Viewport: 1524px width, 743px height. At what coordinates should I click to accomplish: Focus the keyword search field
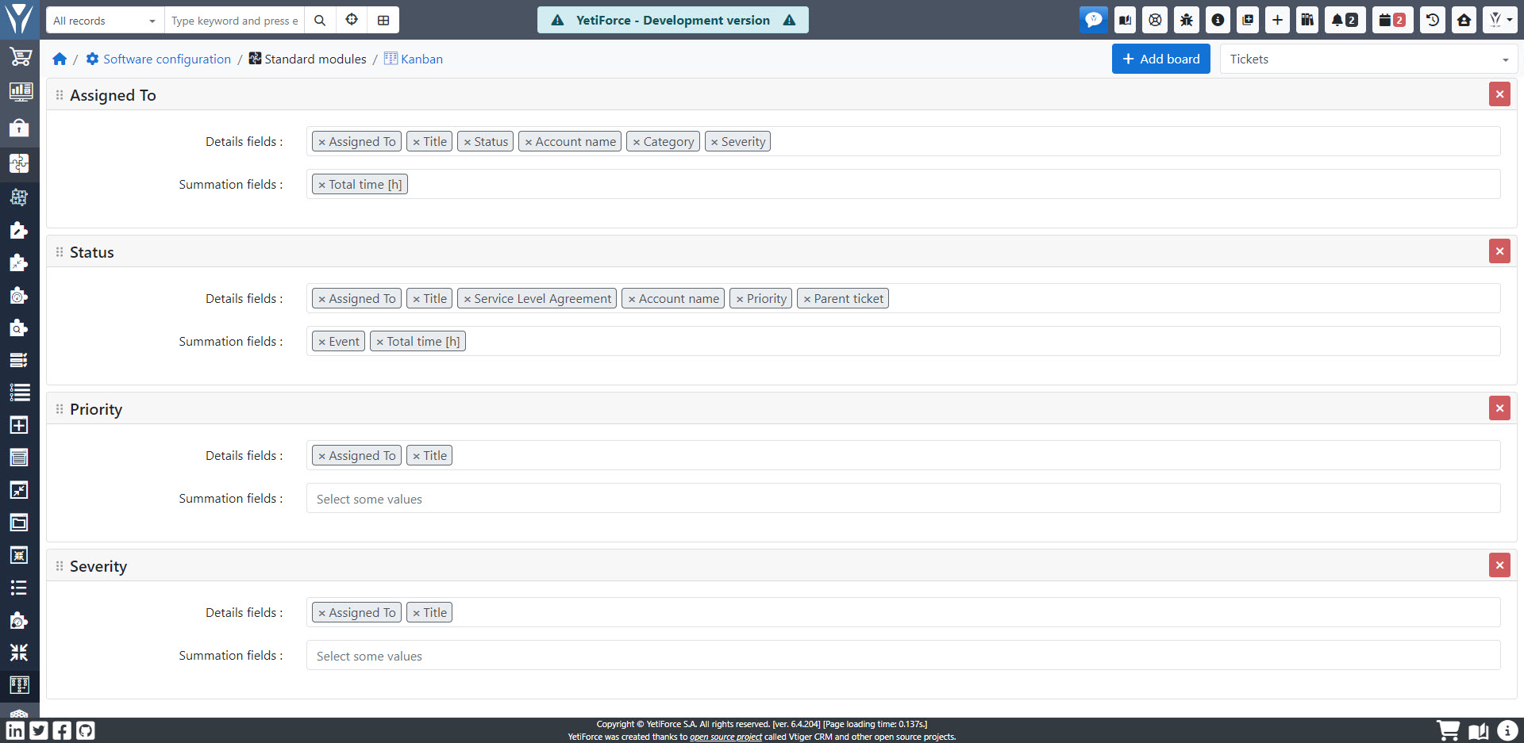coord(235,20)
